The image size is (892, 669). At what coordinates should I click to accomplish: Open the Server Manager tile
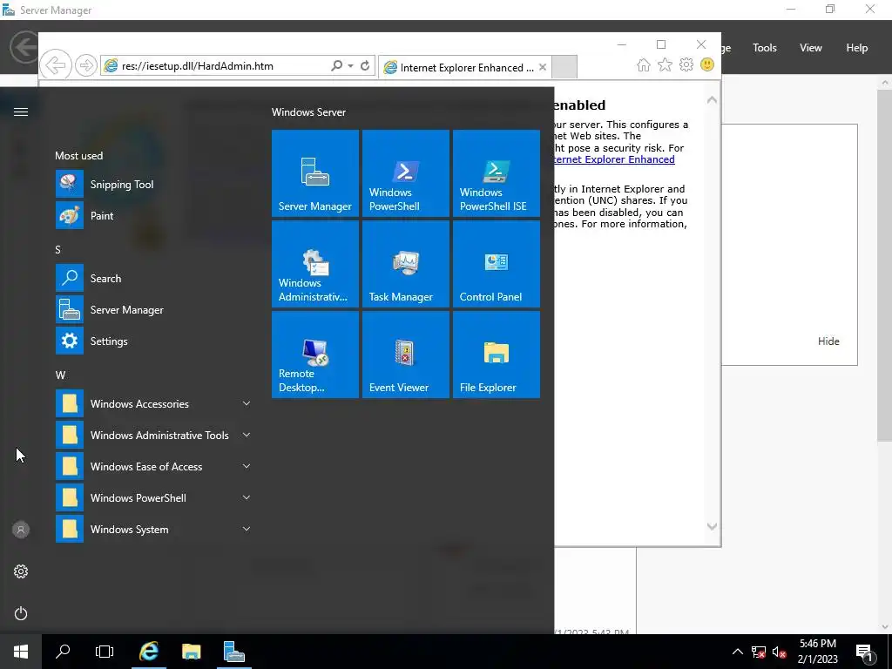[x=315, y=173]
